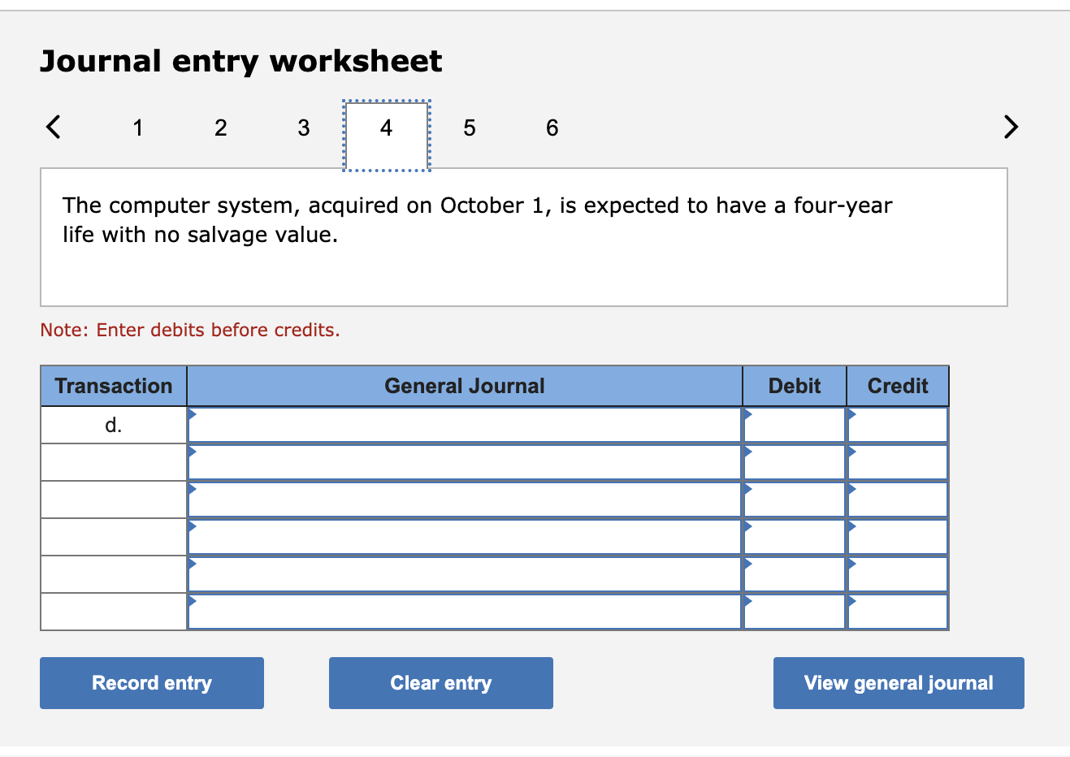Image resolution: width=1070 pixels, height=757 pixels.
Task: Click the flag marker in the bottom Credit cell
Action: click(851, 603)
